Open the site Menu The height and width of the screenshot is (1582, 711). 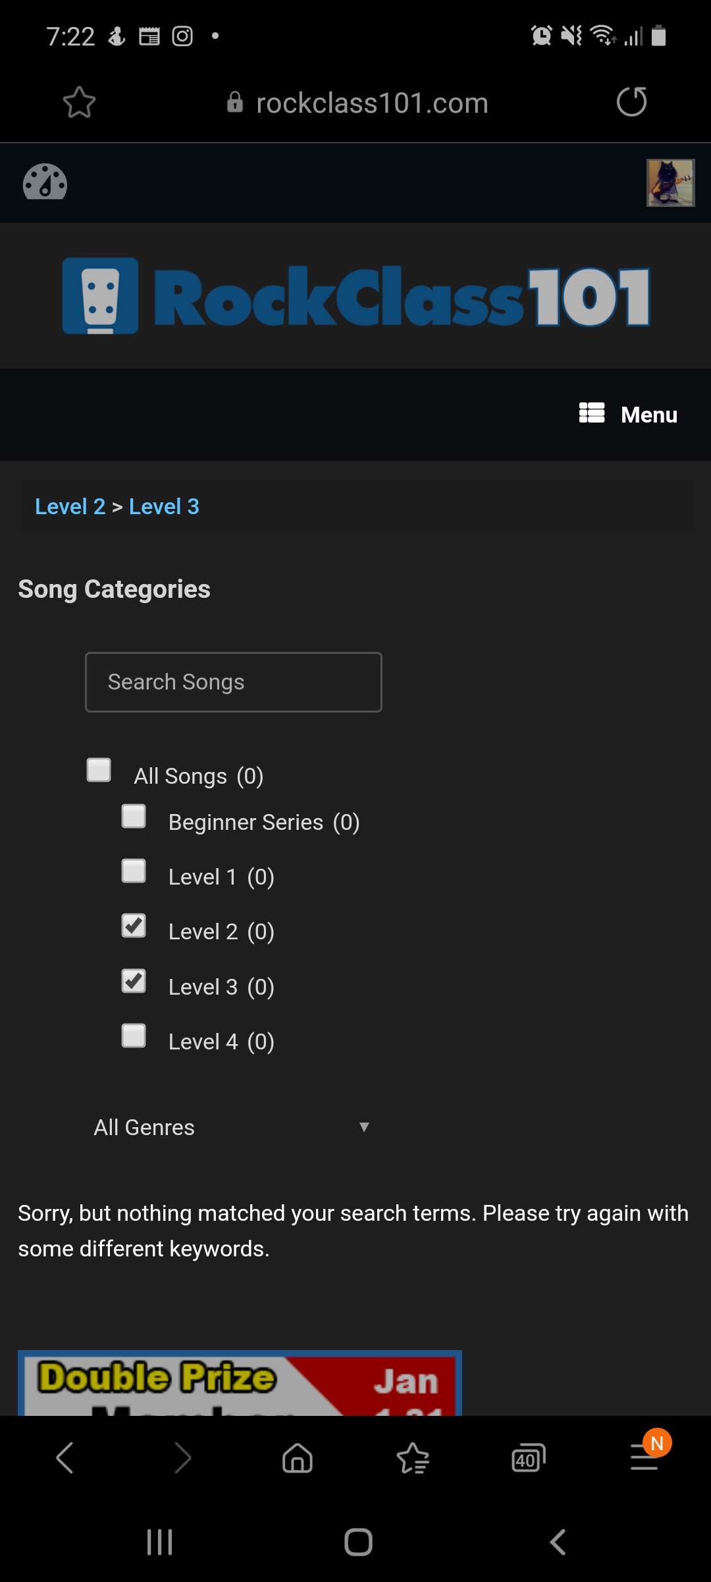pos(628,414)
